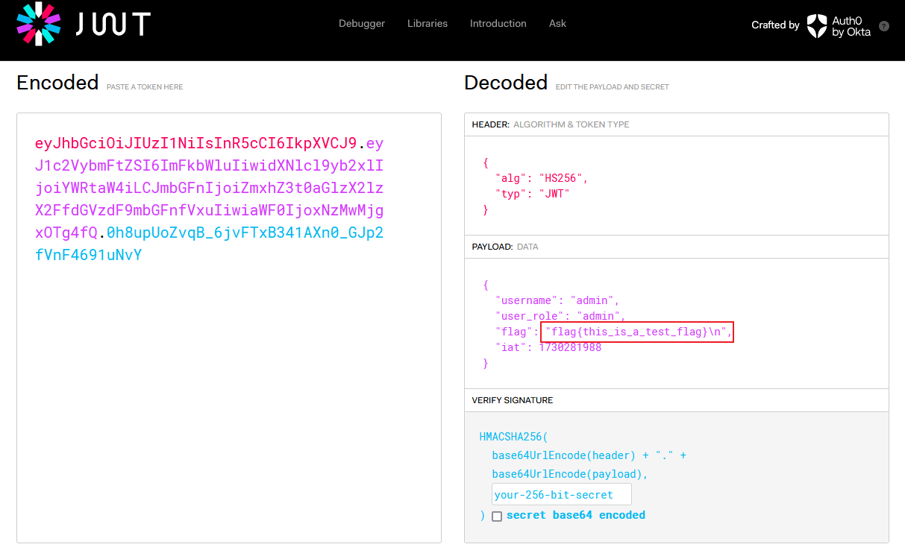Open the Debugger nav item

(x=362, y=24)
